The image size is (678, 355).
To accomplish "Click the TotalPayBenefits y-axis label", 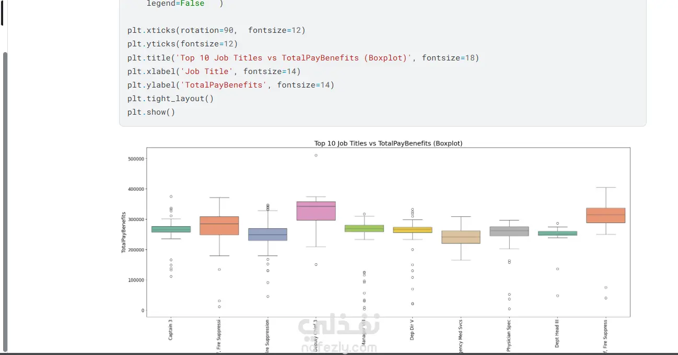I will 124,232.
